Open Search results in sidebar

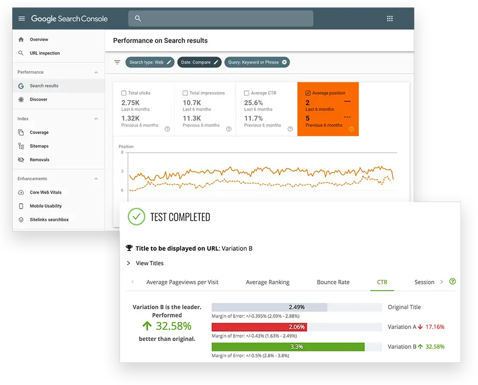[x=58, y=86]
